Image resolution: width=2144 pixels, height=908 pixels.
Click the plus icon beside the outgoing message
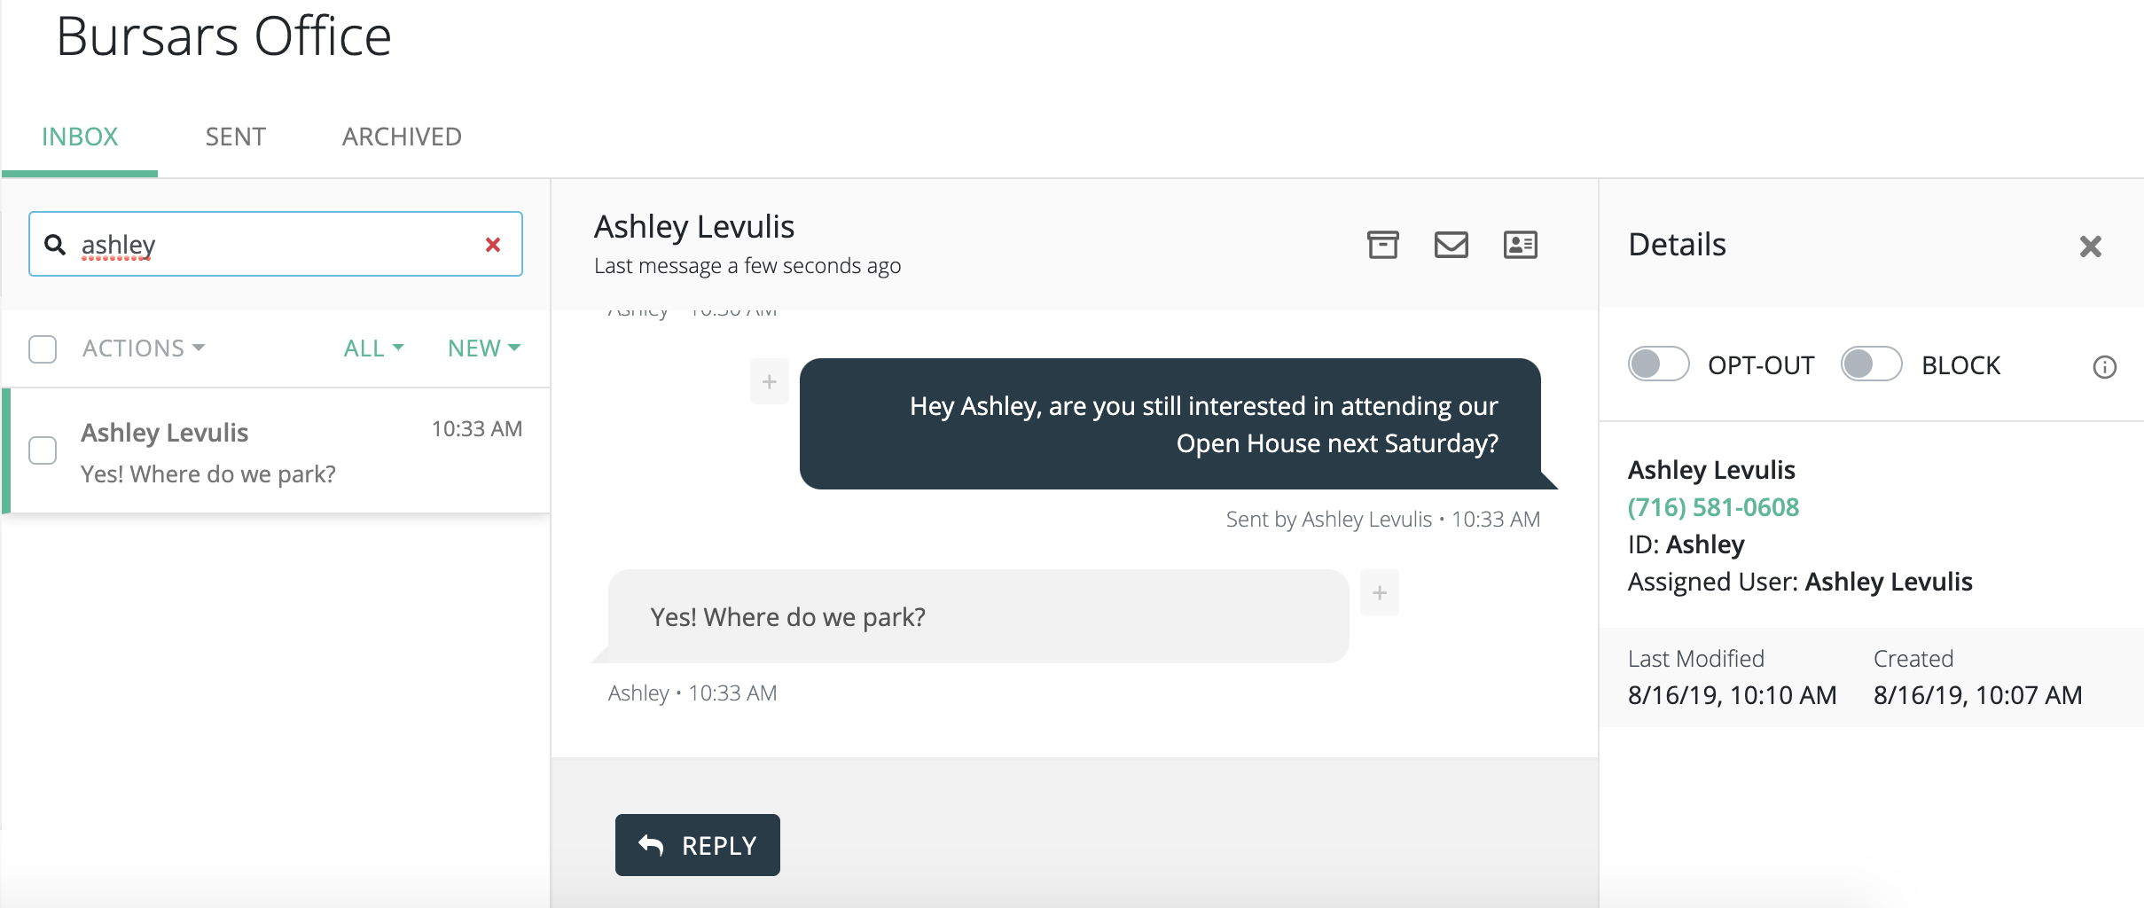(770, 382)
